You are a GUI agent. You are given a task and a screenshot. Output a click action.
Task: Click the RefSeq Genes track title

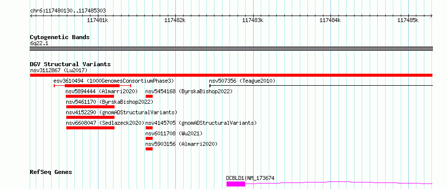coord(51,172)
